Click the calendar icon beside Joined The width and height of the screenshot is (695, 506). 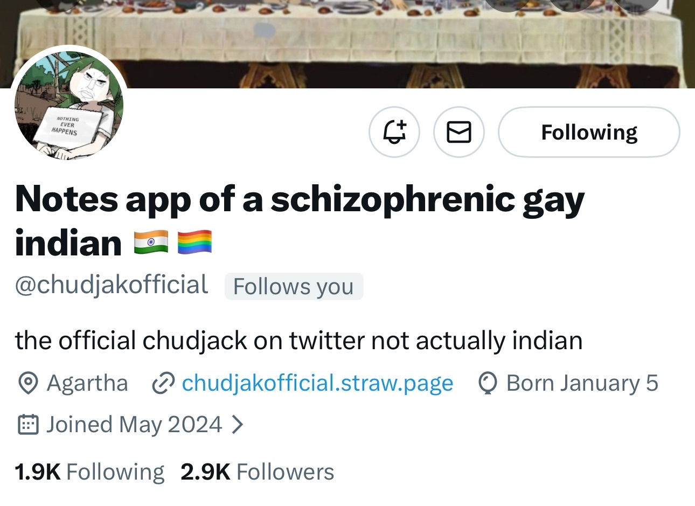tap(27, 425)
